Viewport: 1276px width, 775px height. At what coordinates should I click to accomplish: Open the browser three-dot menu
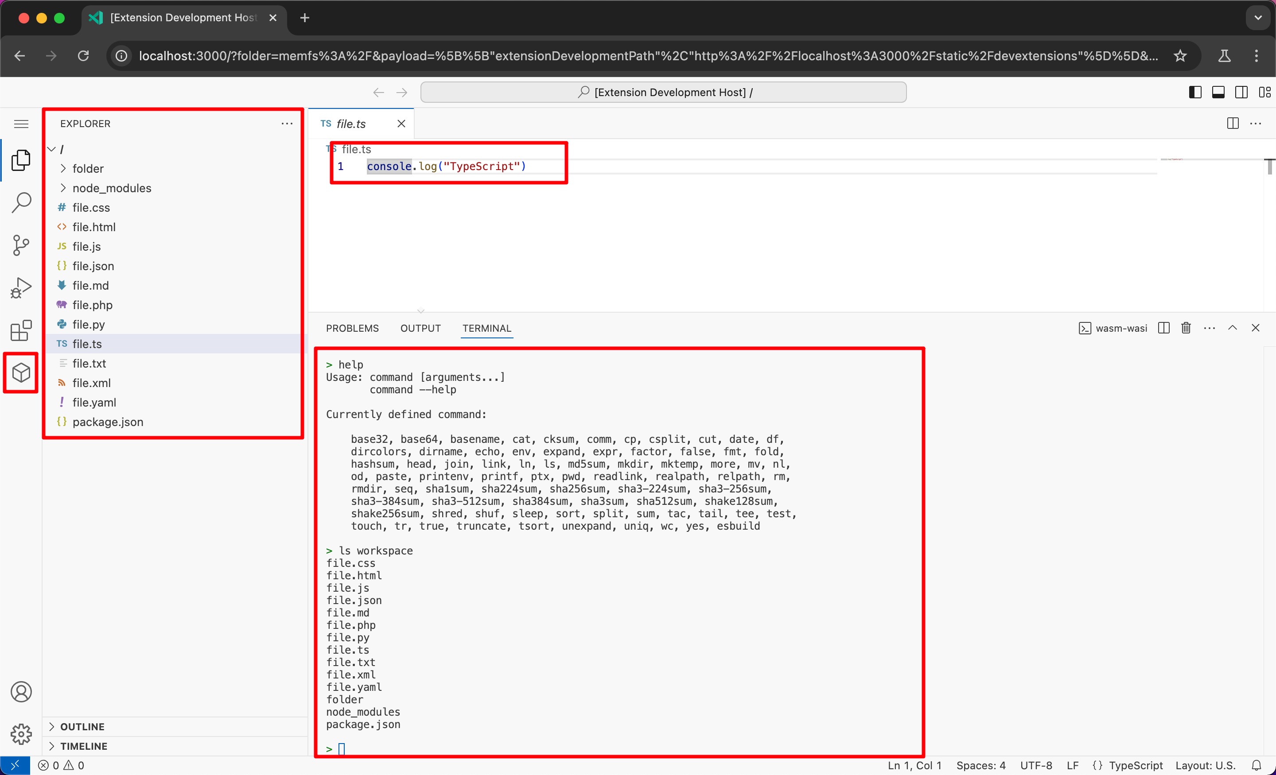coord(1257,56)
